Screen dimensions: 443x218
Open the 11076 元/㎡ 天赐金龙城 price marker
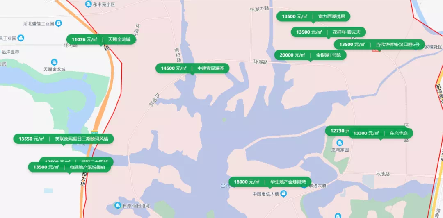(101, 40)
